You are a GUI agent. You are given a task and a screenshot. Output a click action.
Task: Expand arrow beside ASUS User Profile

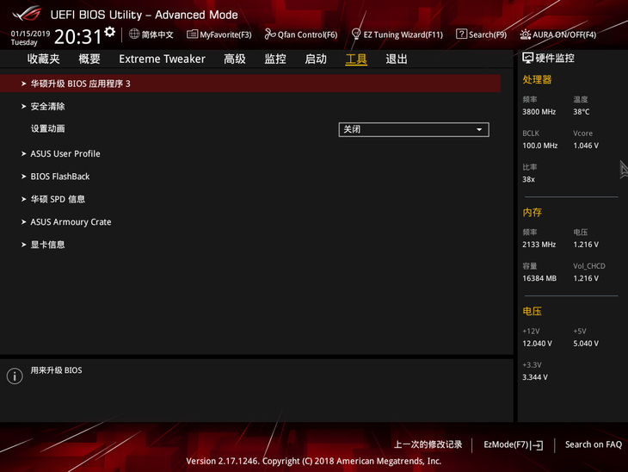pyautogui.click(x=23, y=153)
